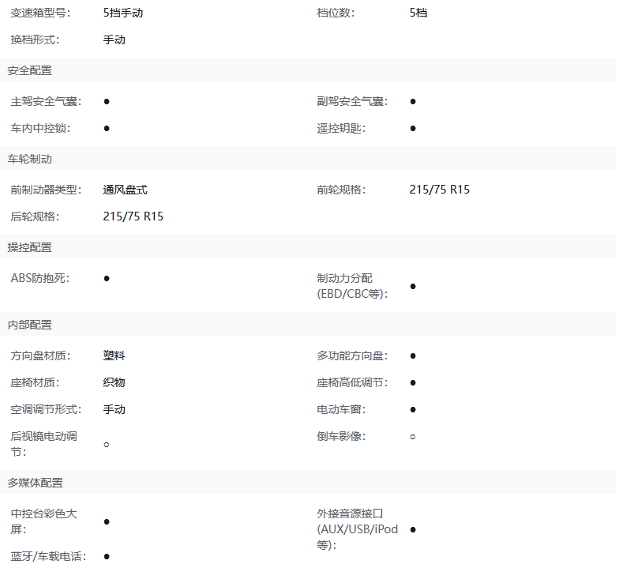Click the hollow circle for 倒车影像
The width and height of the screenshot is (619, 568).
point(413,436)
